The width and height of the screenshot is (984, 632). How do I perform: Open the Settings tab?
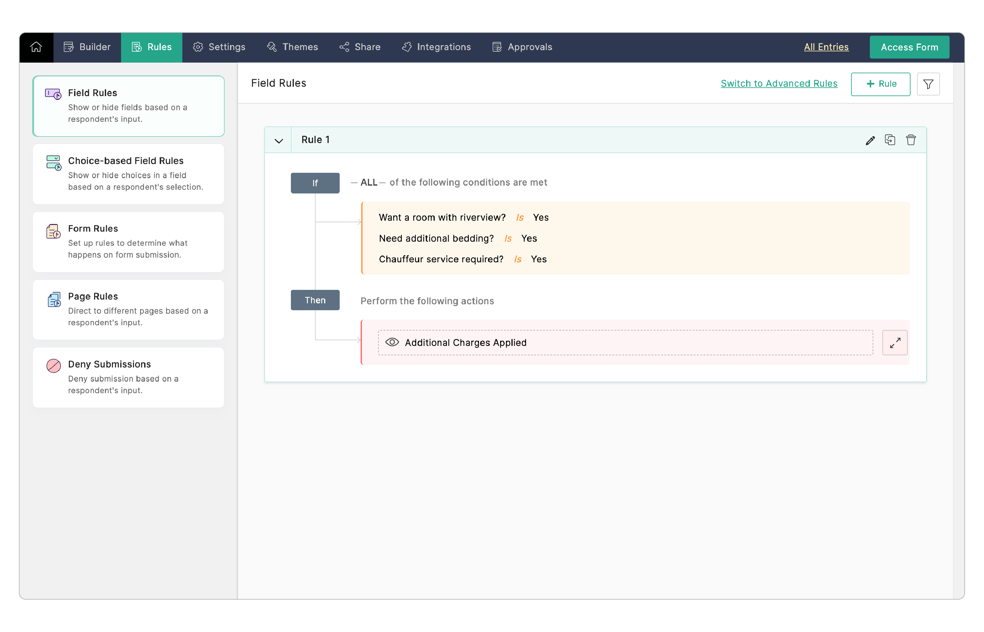coord(219,47)
